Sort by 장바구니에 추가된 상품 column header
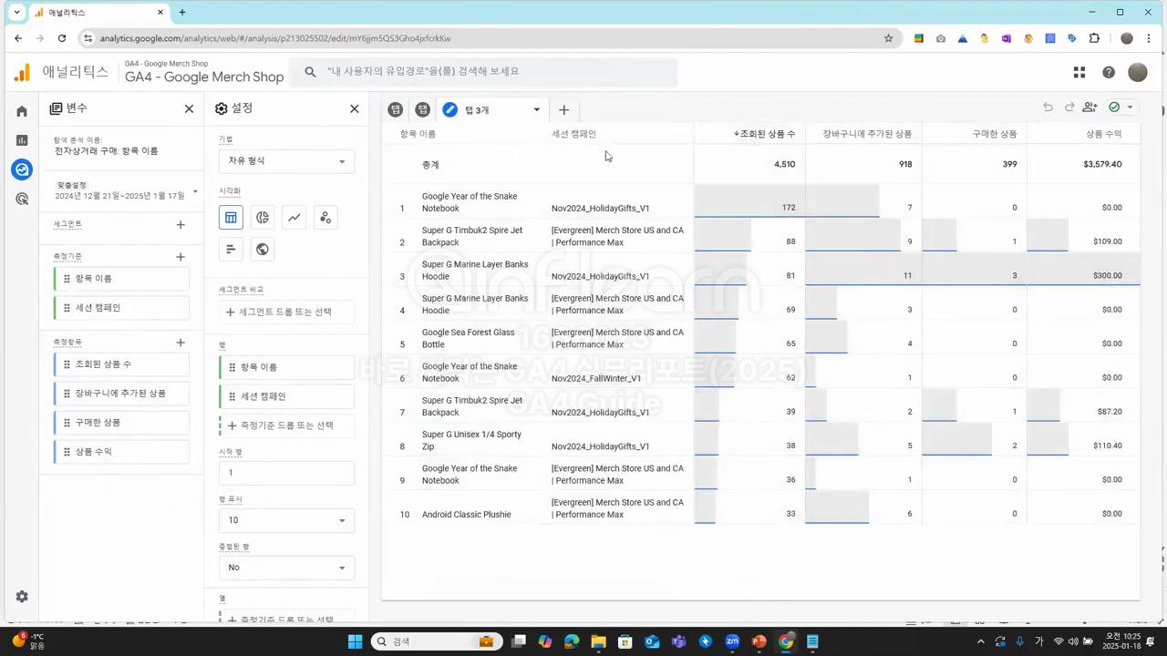The image size is (1167, 656). tap(867, 134)
